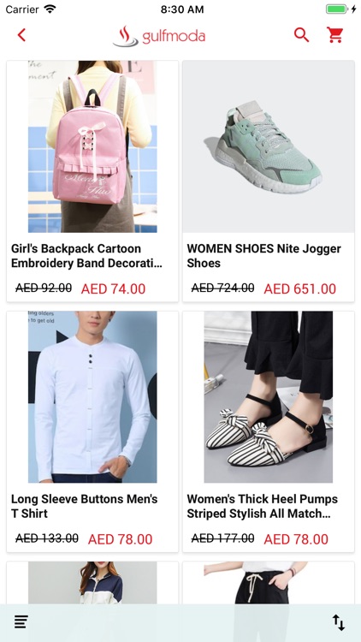The width and height of the screenshot is (361, 642).
Task: Open the green Nite Jogger shoe image
Action: [x=269, y=146]
